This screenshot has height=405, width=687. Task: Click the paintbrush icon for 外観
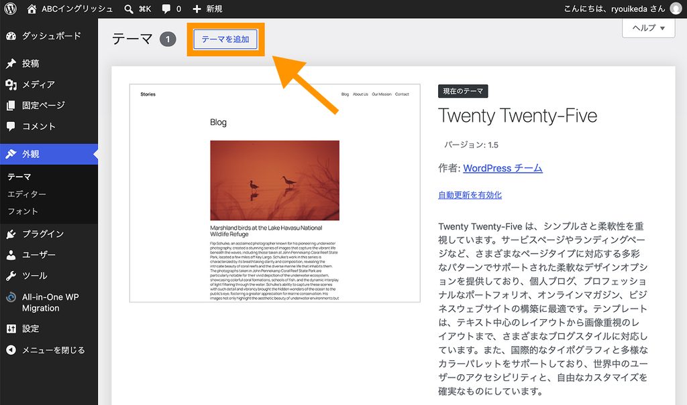pyautogui.click(x=11, y=154)
